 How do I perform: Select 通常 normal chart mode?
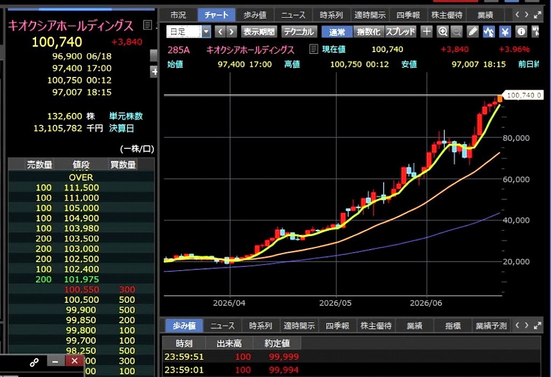[337, 32]
